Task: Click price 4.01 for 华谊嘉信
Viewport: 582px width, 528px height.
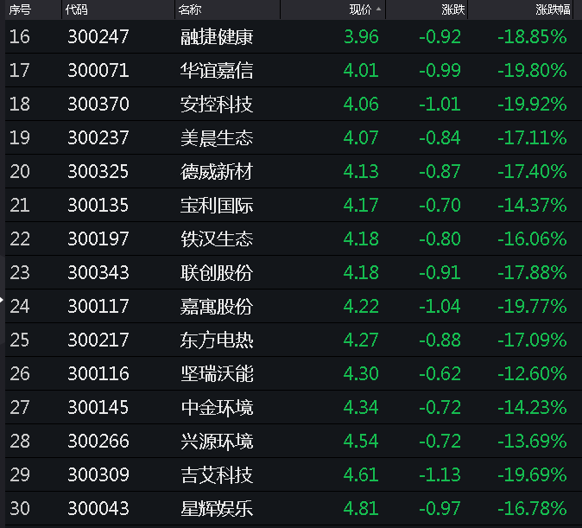Action: [361, 71]
